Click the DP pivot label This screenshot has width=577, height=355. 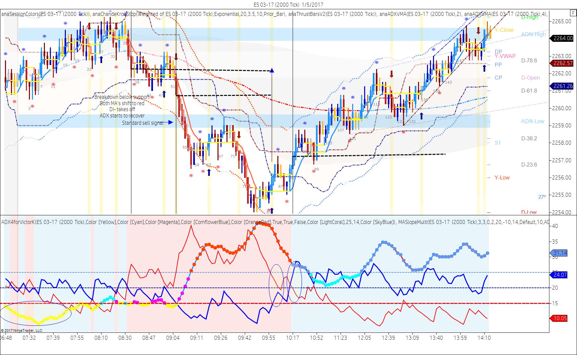point(498,52)
